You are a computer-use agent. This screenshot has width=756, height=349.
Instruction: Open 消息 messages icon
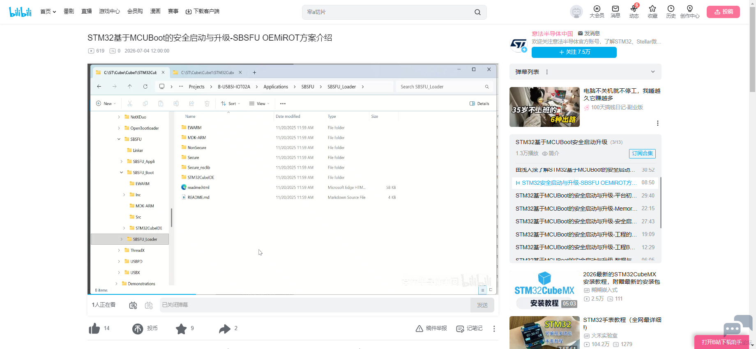[x=615, y=11]
